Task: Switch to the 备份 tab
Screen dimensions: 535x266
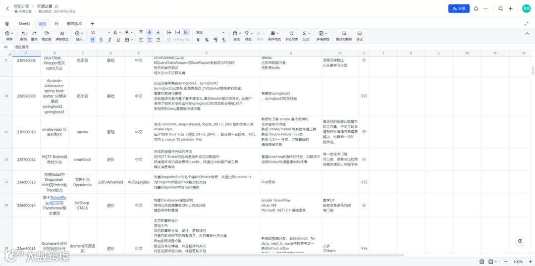Action: pyautogui.click(x=42, y=24)
